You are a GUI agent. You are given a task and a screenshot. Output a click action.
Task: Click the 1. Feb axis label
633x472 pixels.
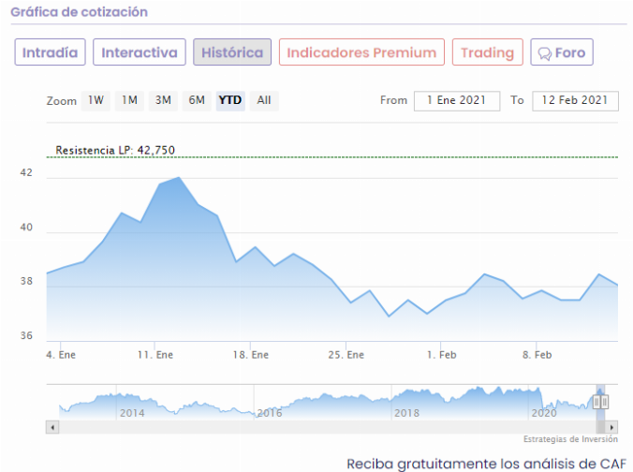(x=442, y=355)
